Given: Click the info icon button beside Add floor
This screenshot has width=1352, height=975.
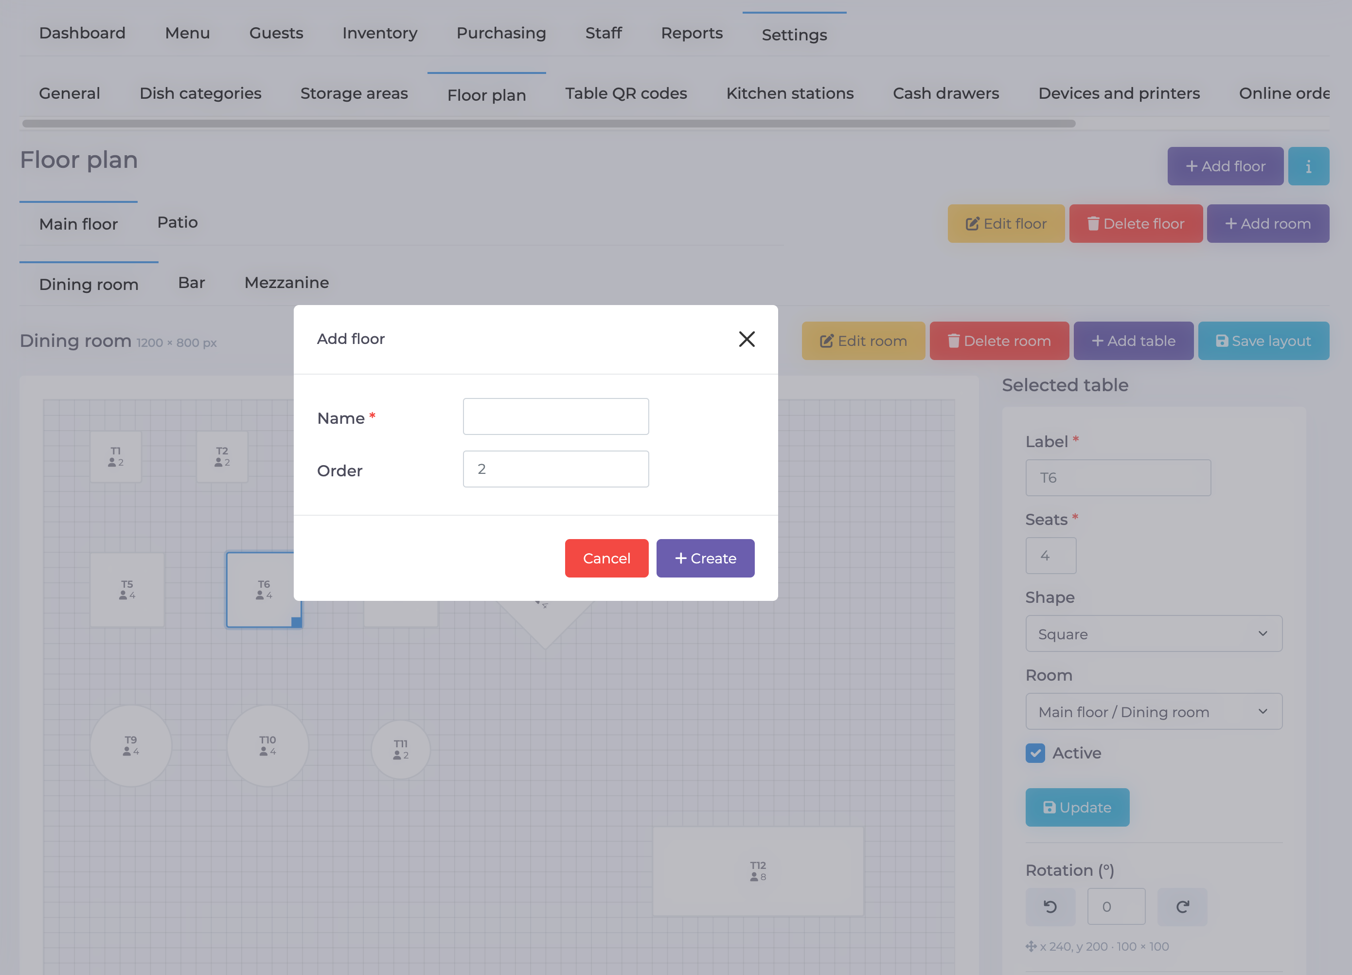Looking at the screenshot, I should coord(1308,166).
